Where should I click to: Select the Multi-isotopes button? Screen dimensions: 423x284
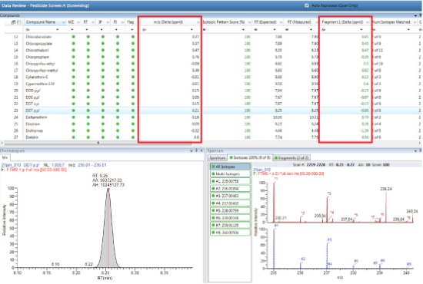[231, 174]
